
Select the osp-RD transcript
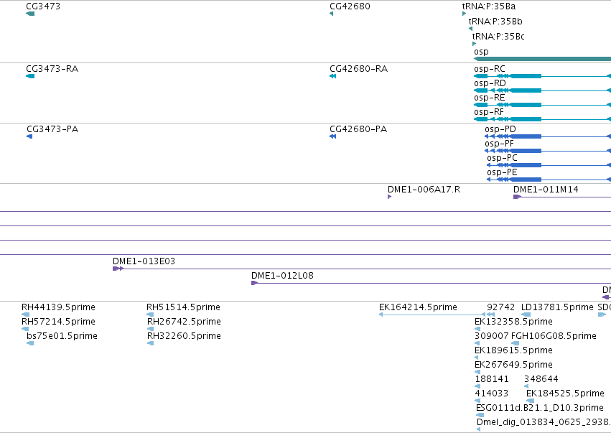click(542, 90)
